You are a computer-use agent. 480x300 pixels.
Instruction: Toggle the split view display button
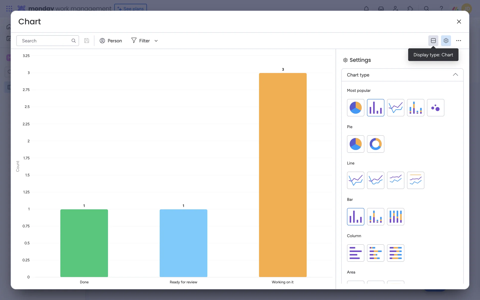[433, 41]
